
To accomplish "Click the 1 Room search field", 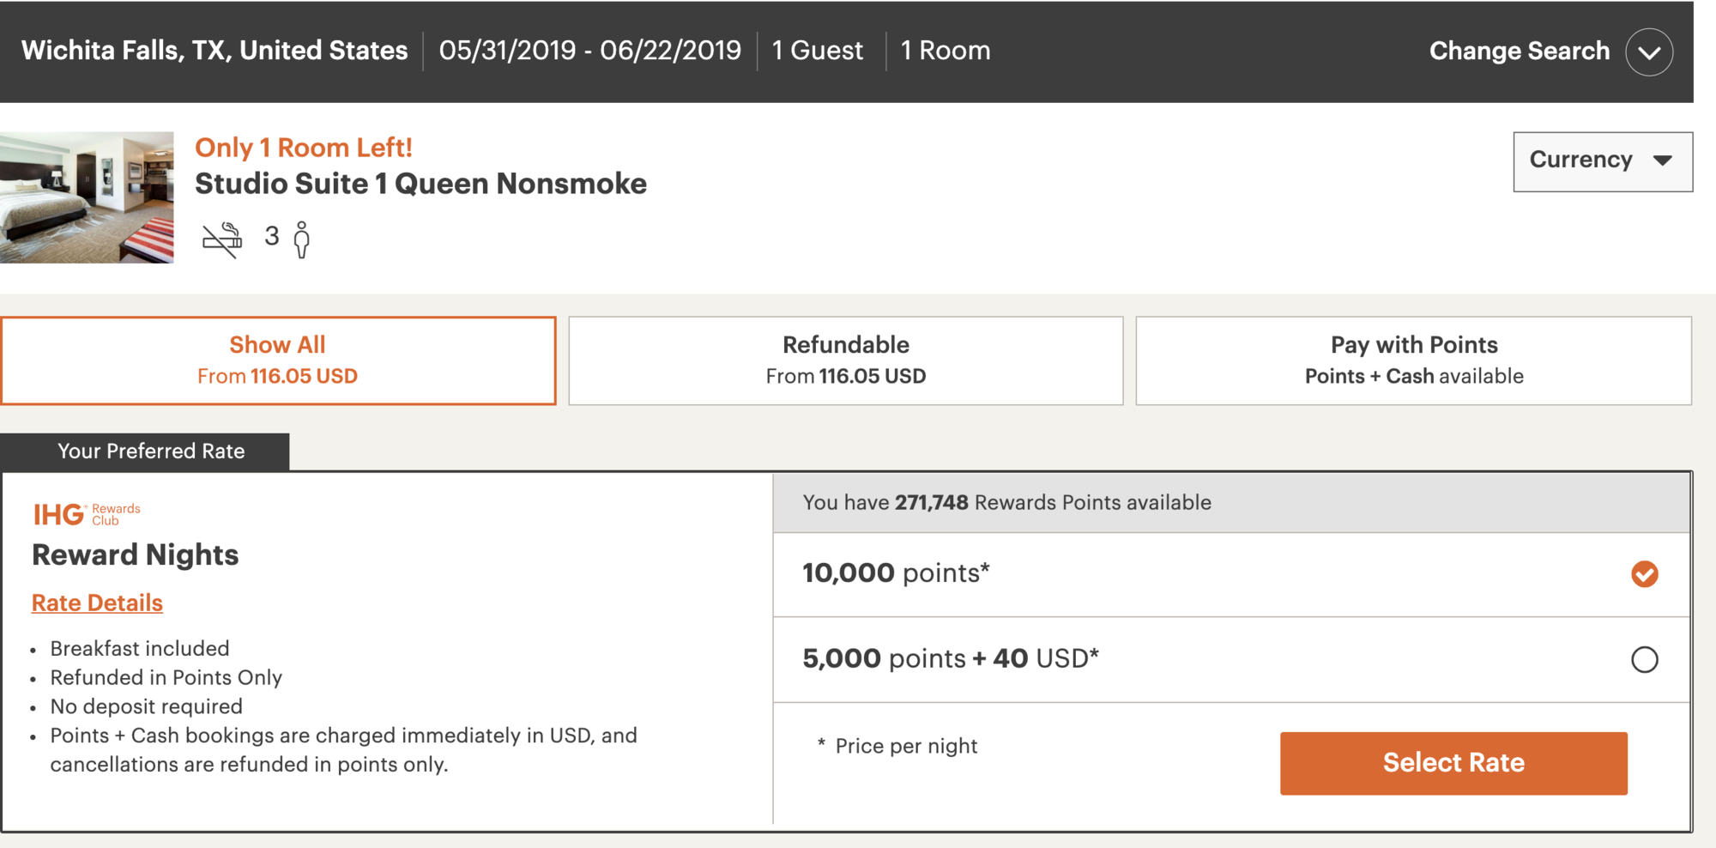I will (x=945, y=51).
